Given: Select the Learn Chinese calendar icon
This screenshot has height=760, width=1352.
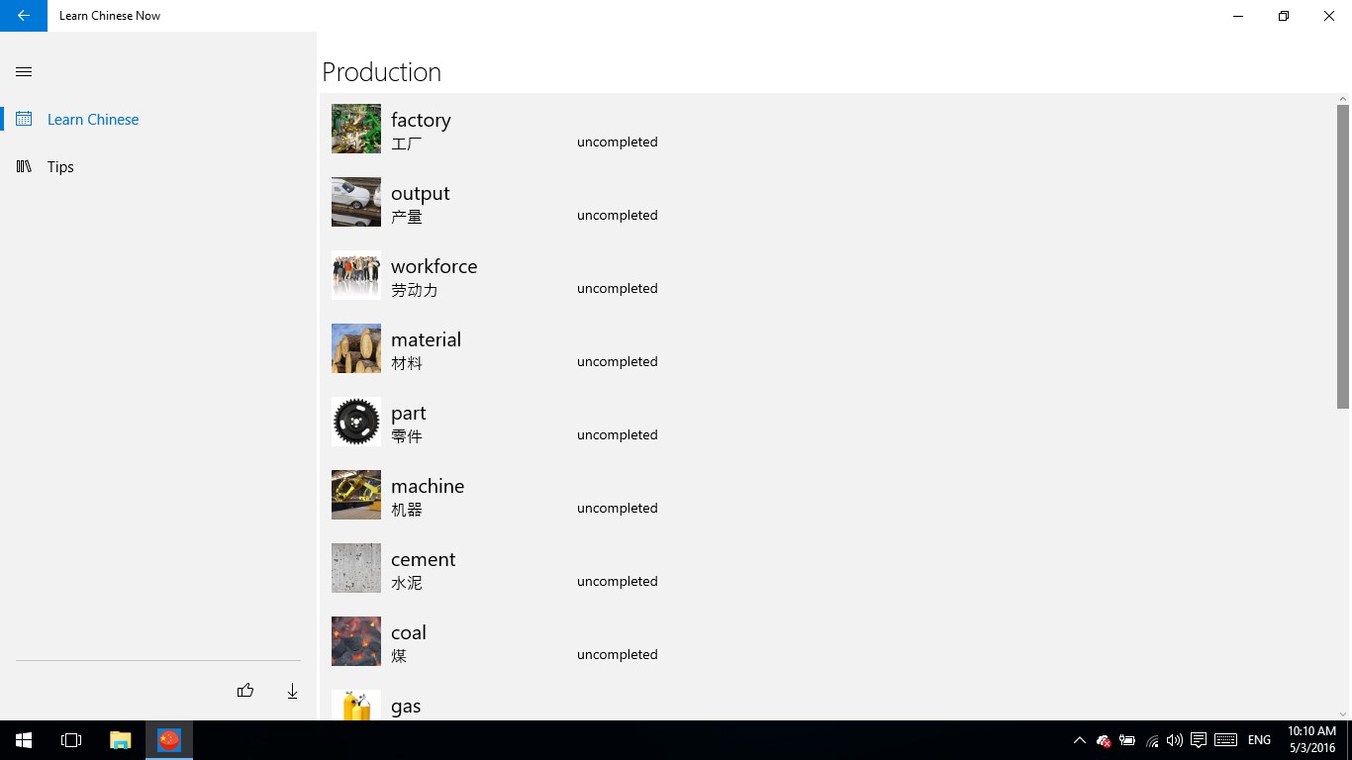Looking at the screenshot, I should click(24, 119).
